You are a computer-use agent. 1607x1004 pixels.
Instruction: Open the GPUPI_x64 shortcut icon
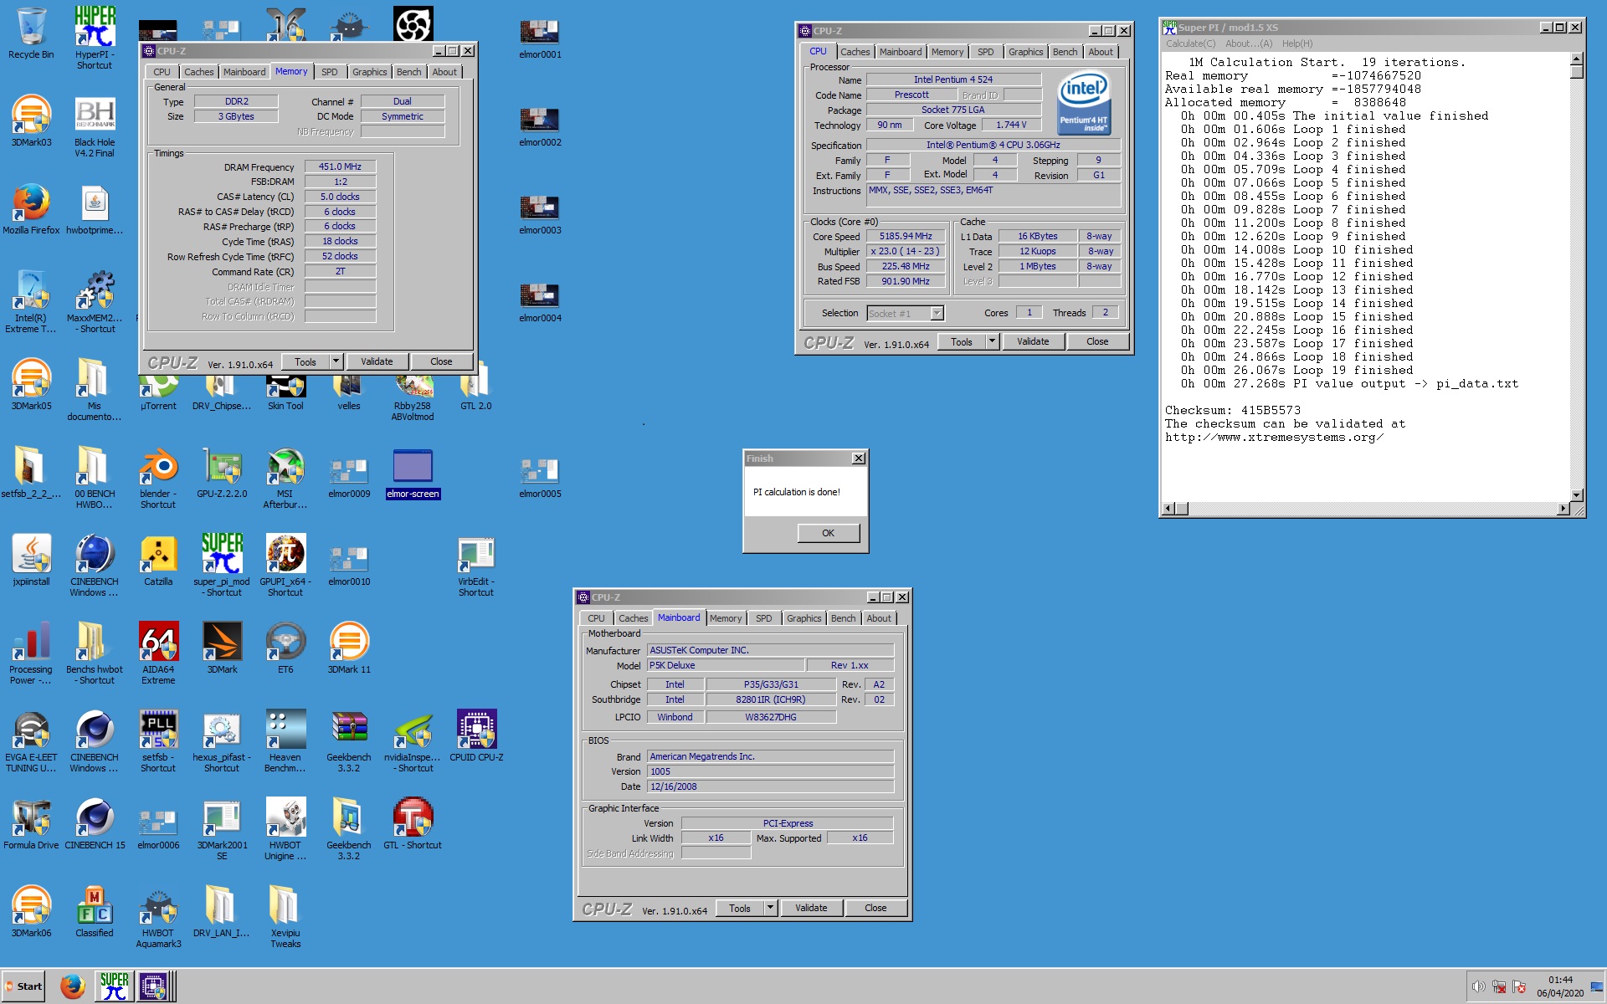pos(285,566)
